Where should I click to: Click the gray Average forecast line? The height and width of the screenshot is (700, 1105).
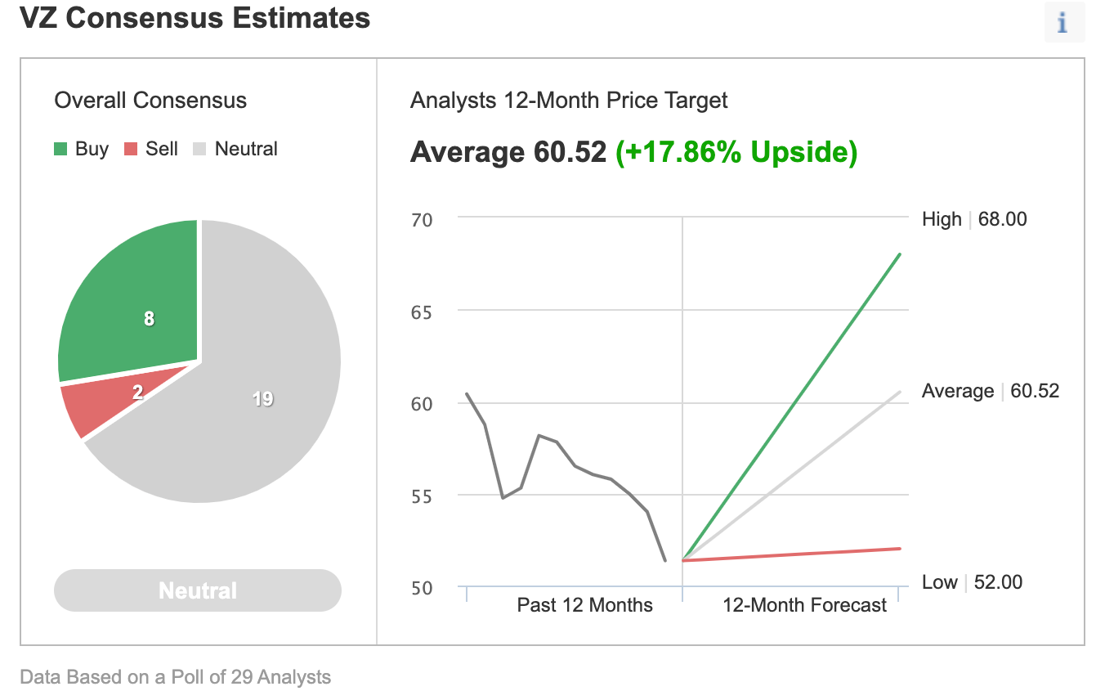[791, 476]
